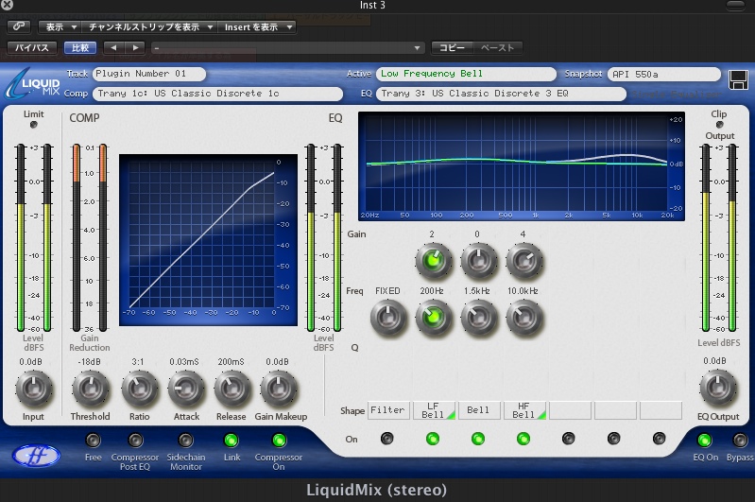Click the Ratio knob
This screenshot has height=502, width=755.
(140, 389)
